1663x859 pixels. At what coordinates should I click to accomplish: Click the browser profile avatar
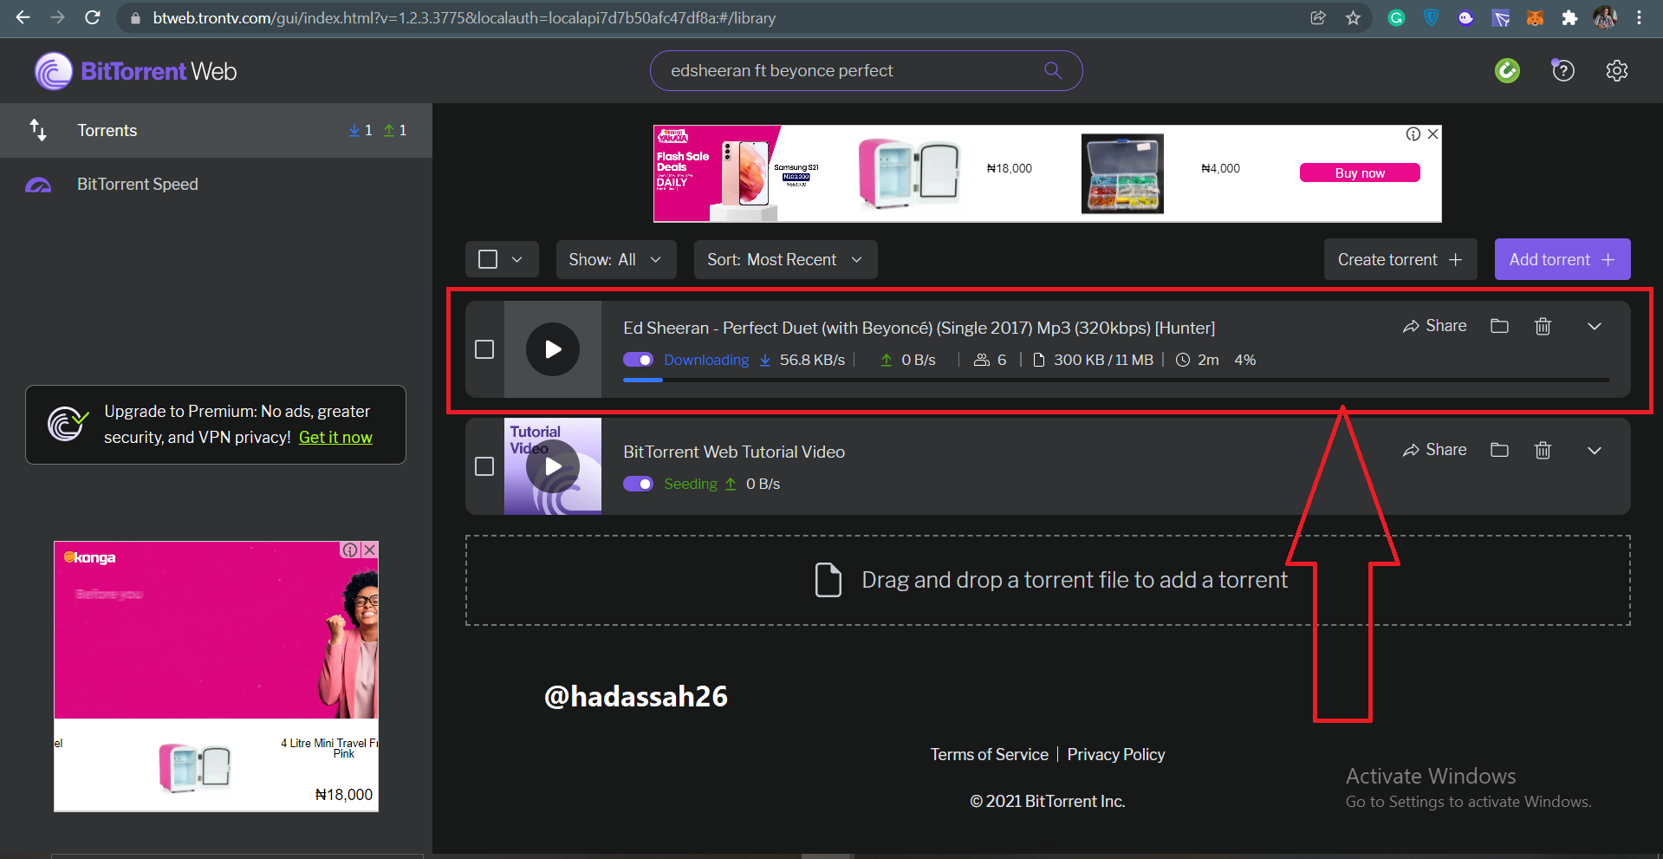click(1605, 17)
